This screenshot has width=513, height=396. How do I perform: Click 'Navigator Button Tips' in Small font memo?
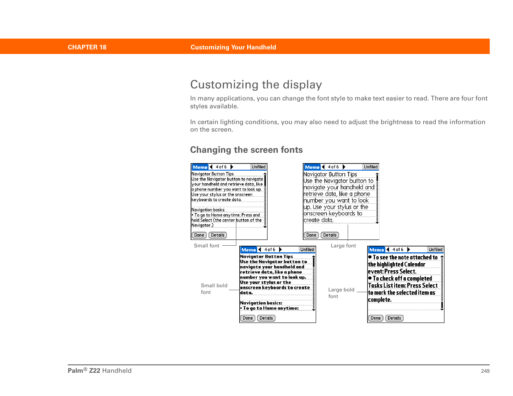[212, 174]
